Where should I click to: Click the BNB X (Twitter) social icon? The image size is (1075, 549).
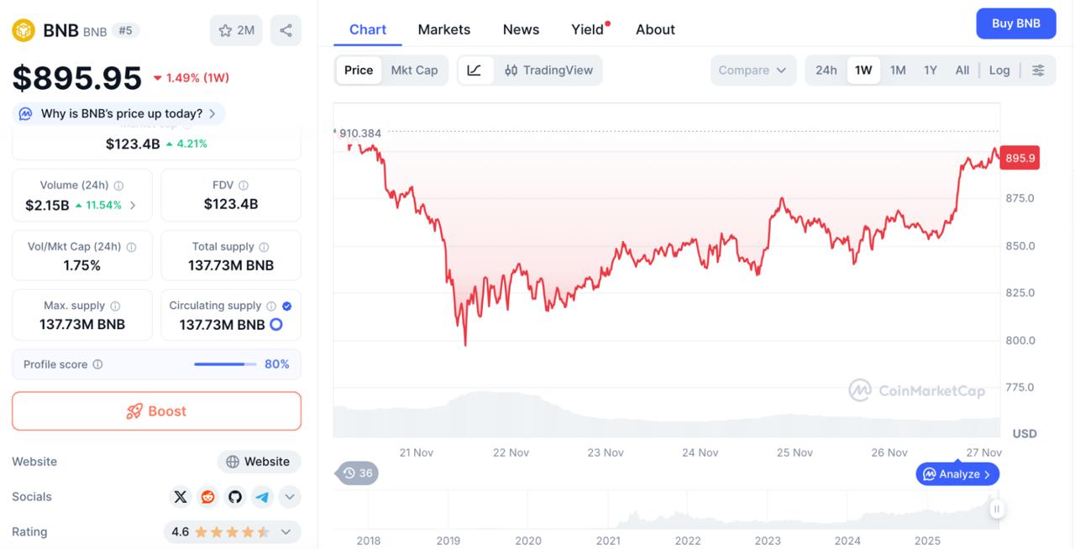(x=181, y=496)
